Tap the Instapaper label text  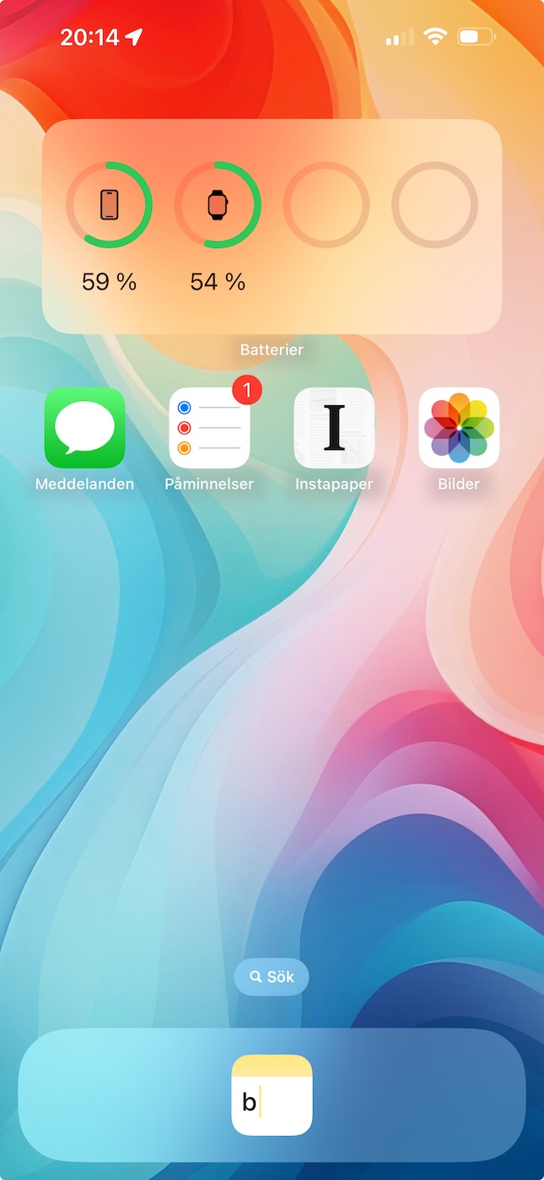334,484
